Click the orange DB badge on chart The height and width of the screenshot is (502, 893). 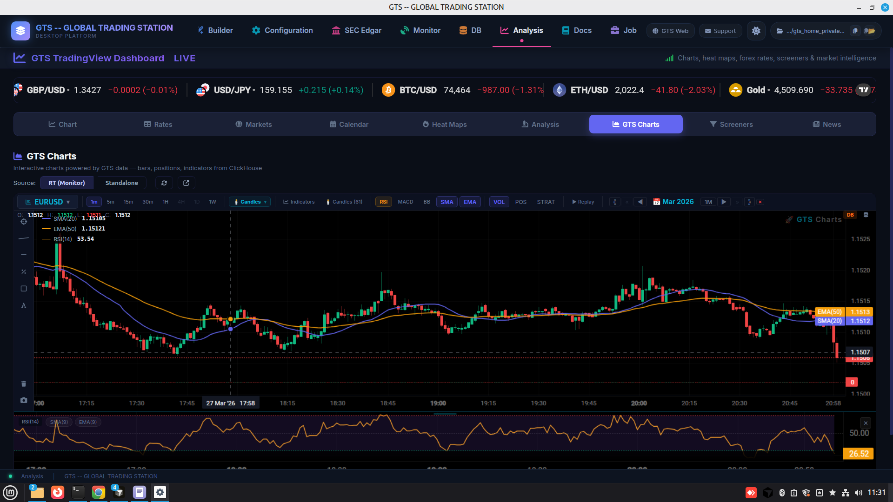(x=850, y=215)
